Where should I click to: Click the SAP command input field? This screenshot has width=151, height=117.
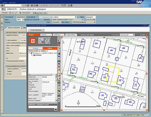[13, 5]
